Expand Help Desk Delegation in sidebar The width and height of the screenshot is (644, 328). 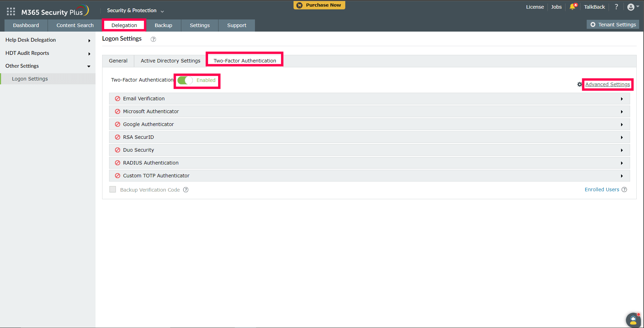click(x=48, y=40)
